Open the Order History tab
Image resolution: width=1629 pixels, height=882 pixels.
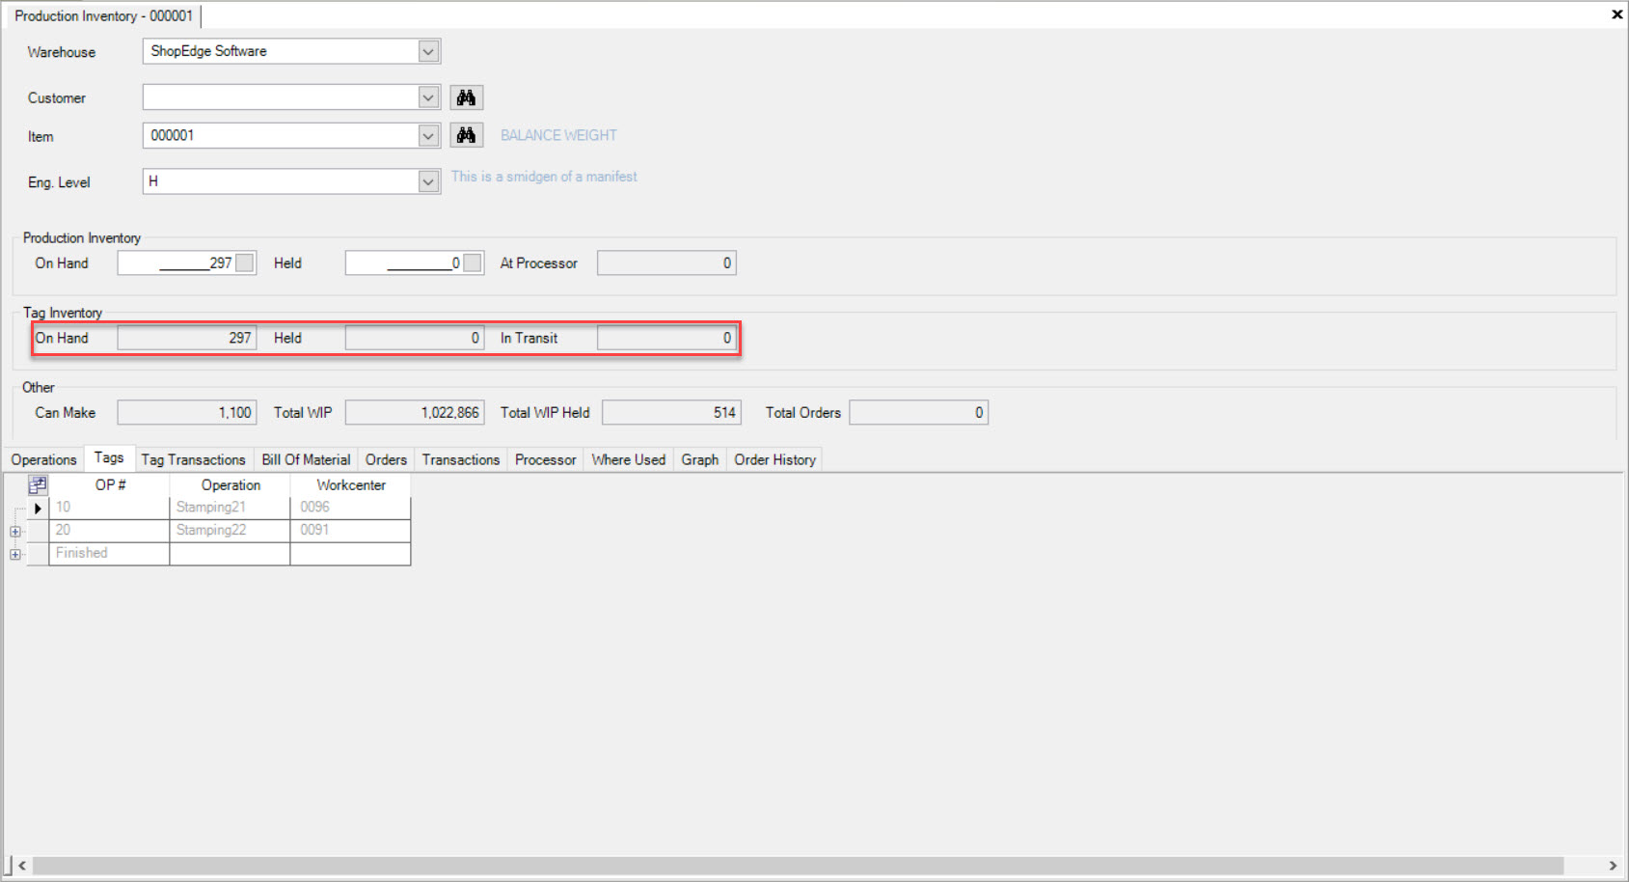click(774, 459)
